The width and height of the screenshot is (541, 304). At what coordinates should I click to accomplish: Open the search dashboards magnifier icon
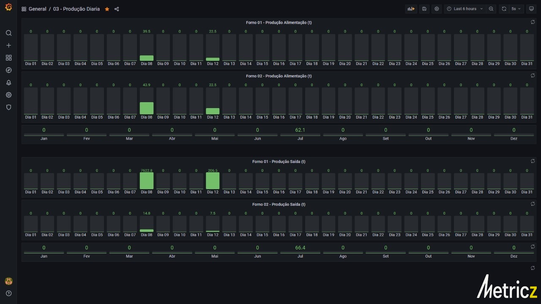8,33
